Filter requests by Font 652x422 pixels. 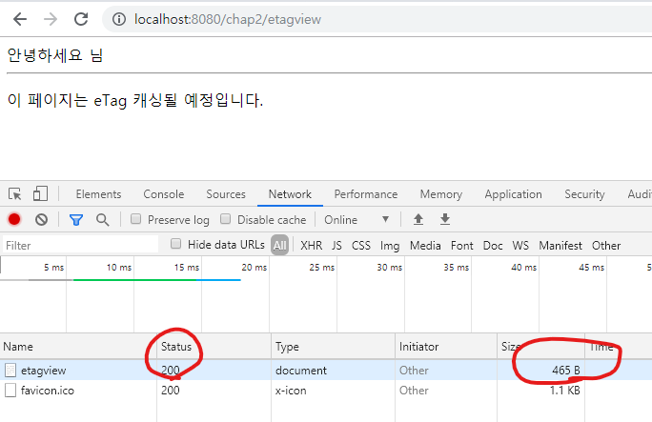(x=462, y=246)
